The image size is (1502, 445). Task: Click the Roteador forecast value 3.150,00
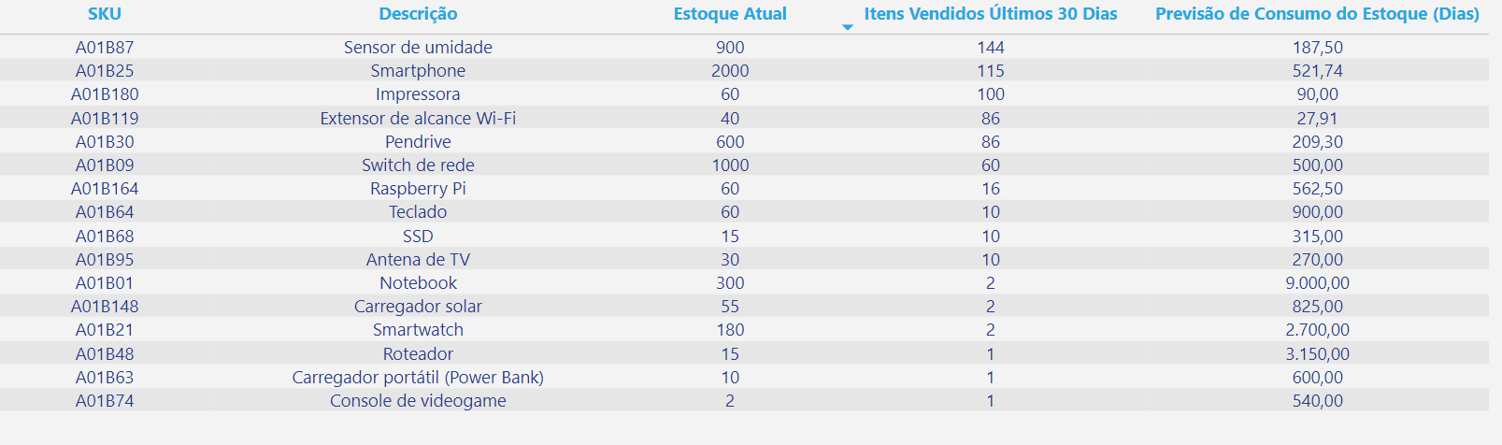coord(1317,354)
